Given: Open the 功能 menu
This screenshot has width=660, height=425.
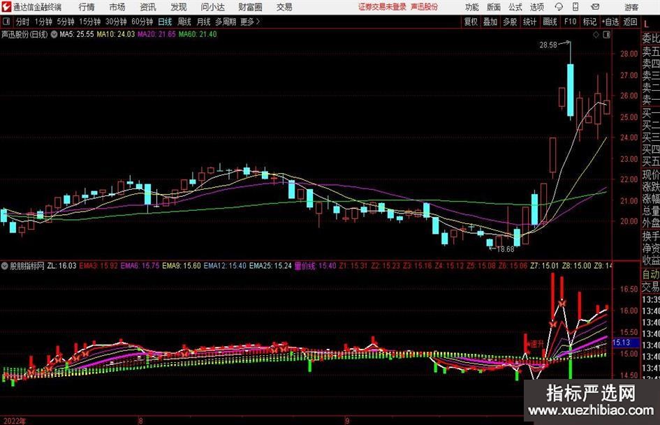Looking at the screenshot, I should [472, 7].
